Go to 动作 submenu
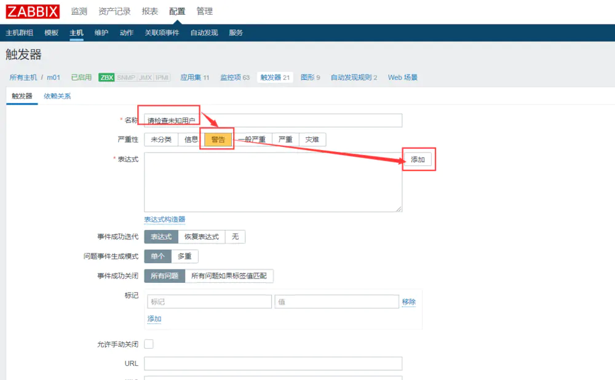The image size is (615, 380). pos(126,33)
